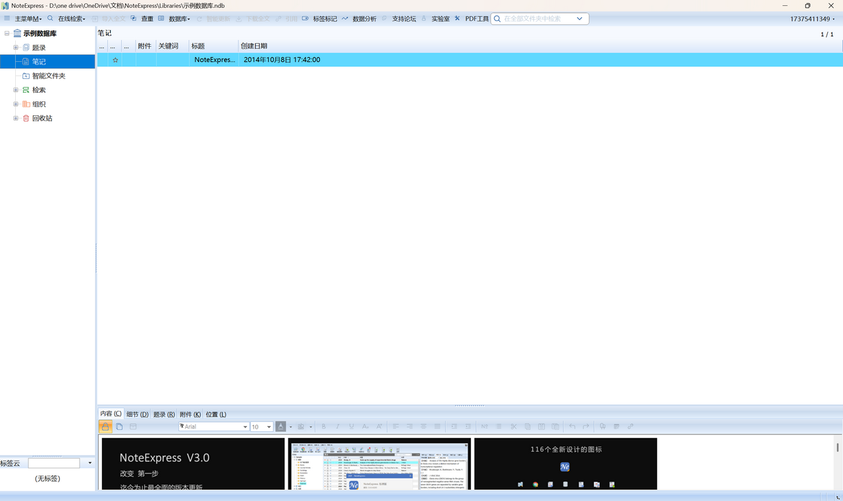Toggle the lock icon in note editor toolbar
Screen dimensions: 843x501
[x=105, y=427]
